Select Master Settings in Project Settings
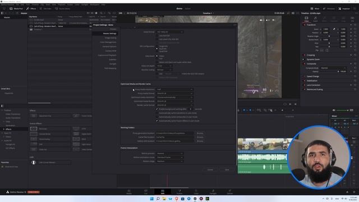 (105, 34)
